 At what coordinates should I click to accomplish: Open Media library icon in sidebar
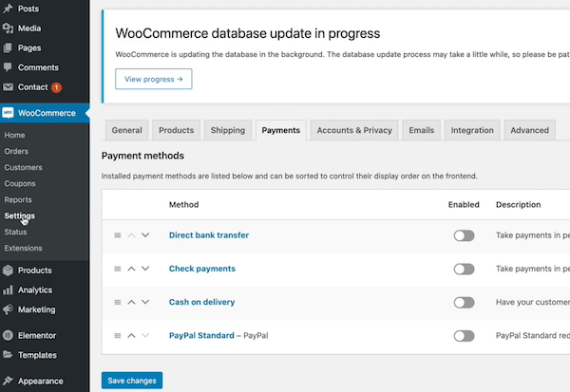9,28
